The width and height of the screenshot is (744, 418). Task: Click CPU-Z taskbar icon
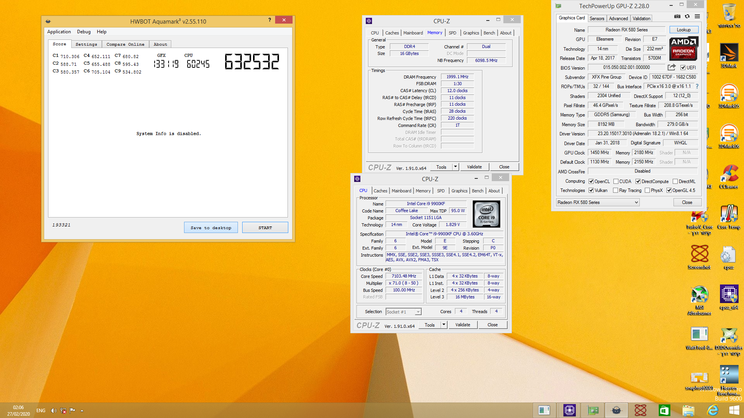tap(569, 410)
